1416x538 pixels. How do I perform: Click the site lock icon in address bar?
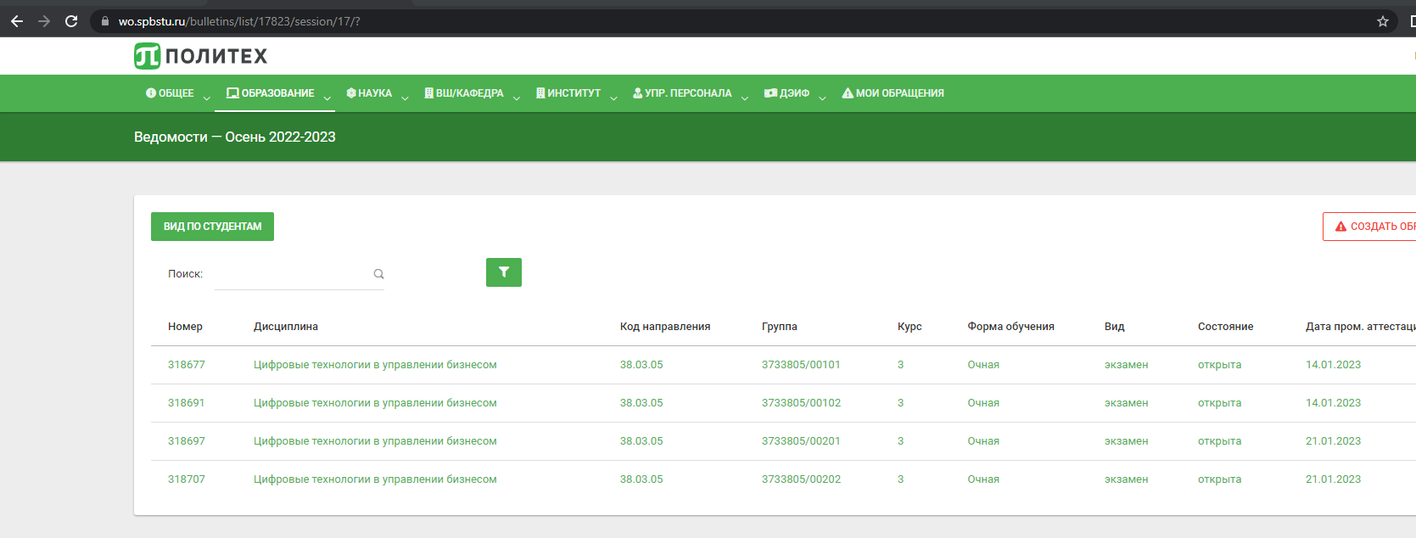tap(105, 21)
